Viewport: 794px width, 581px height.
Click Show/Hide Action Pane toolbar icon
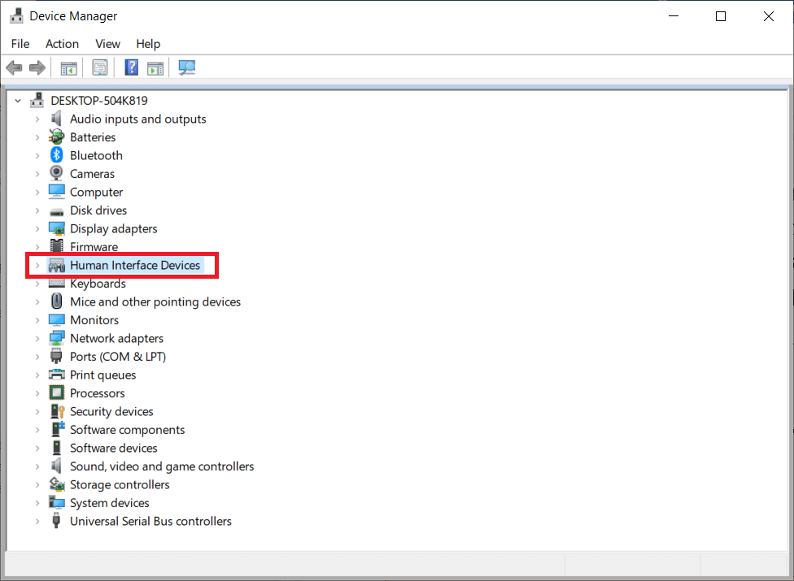155,68
